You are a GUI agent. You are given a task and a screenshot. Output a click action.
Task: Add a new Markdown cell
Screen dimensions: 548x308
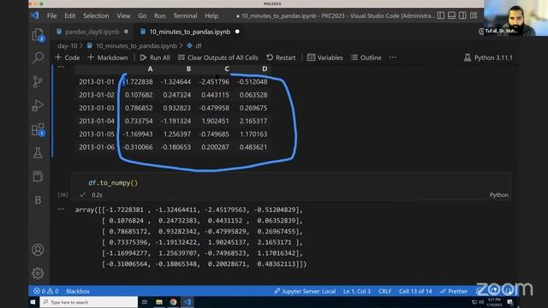pos(108,57)
